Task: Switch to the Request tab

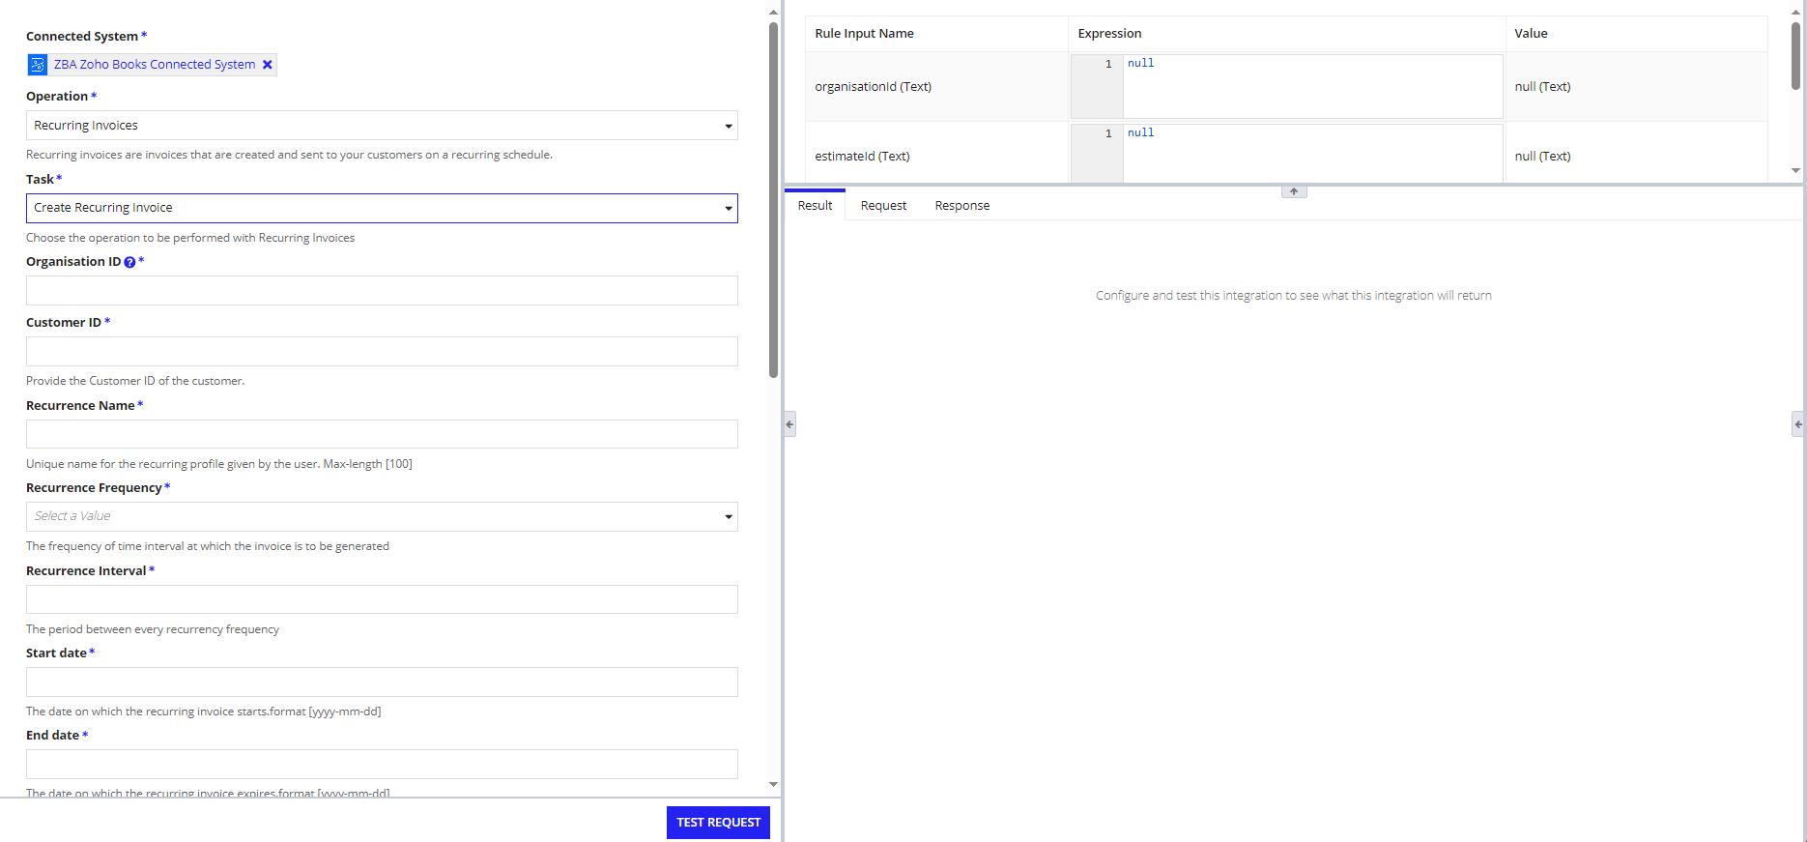Action: tap(883, 205)
